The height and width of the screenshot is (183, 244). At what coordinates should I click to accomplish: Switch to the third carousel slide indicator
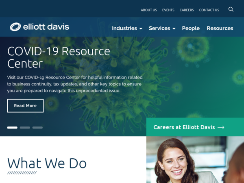coord(37,128)
